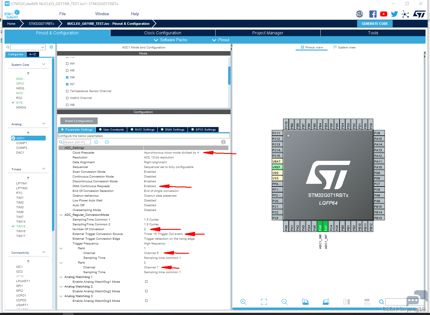Image resolution: width=430 pixels, height=315 pixels.
Task: Go to next parameter search result
Action: click(x=107, y=142)
